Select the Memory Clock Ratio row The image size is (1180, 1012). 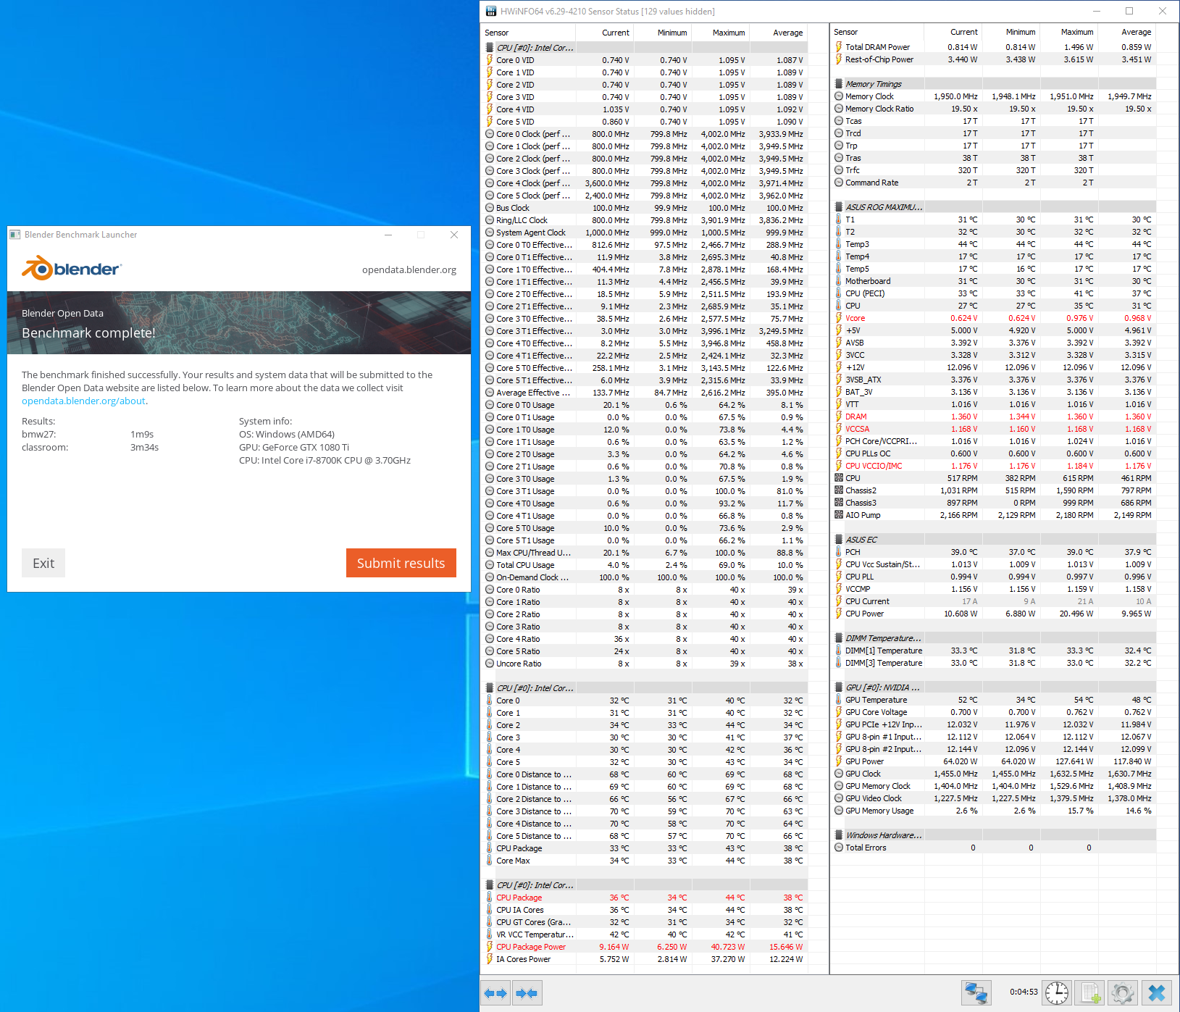click(x=993, y=109)
